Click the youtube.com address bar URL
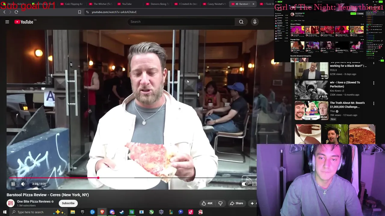 (114, 12)
